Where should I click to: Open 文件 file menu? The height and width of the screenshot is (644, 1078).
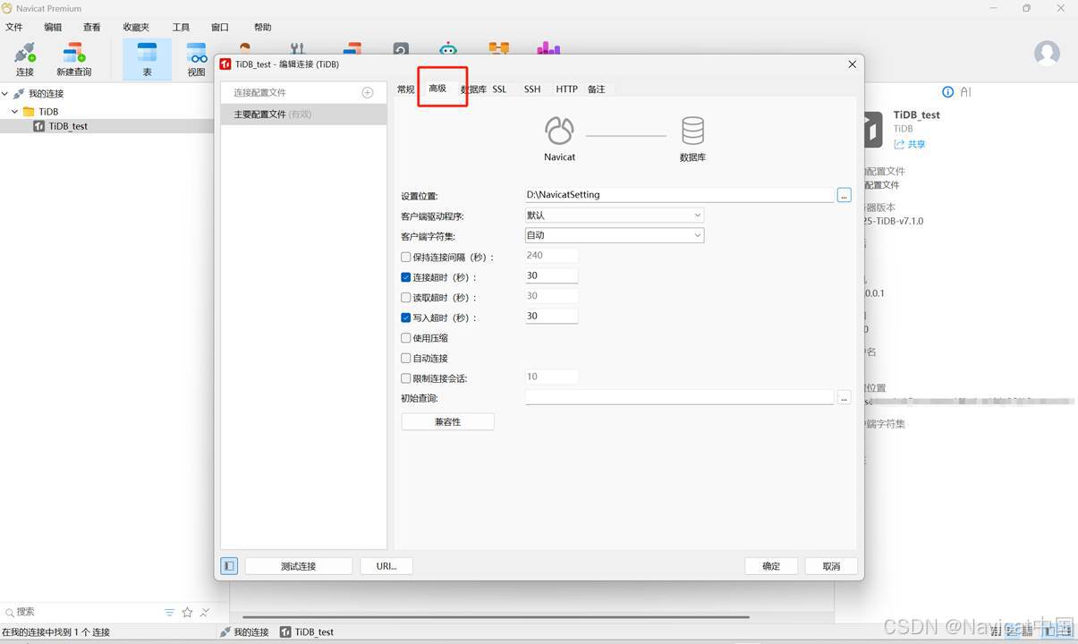point(14,28)
